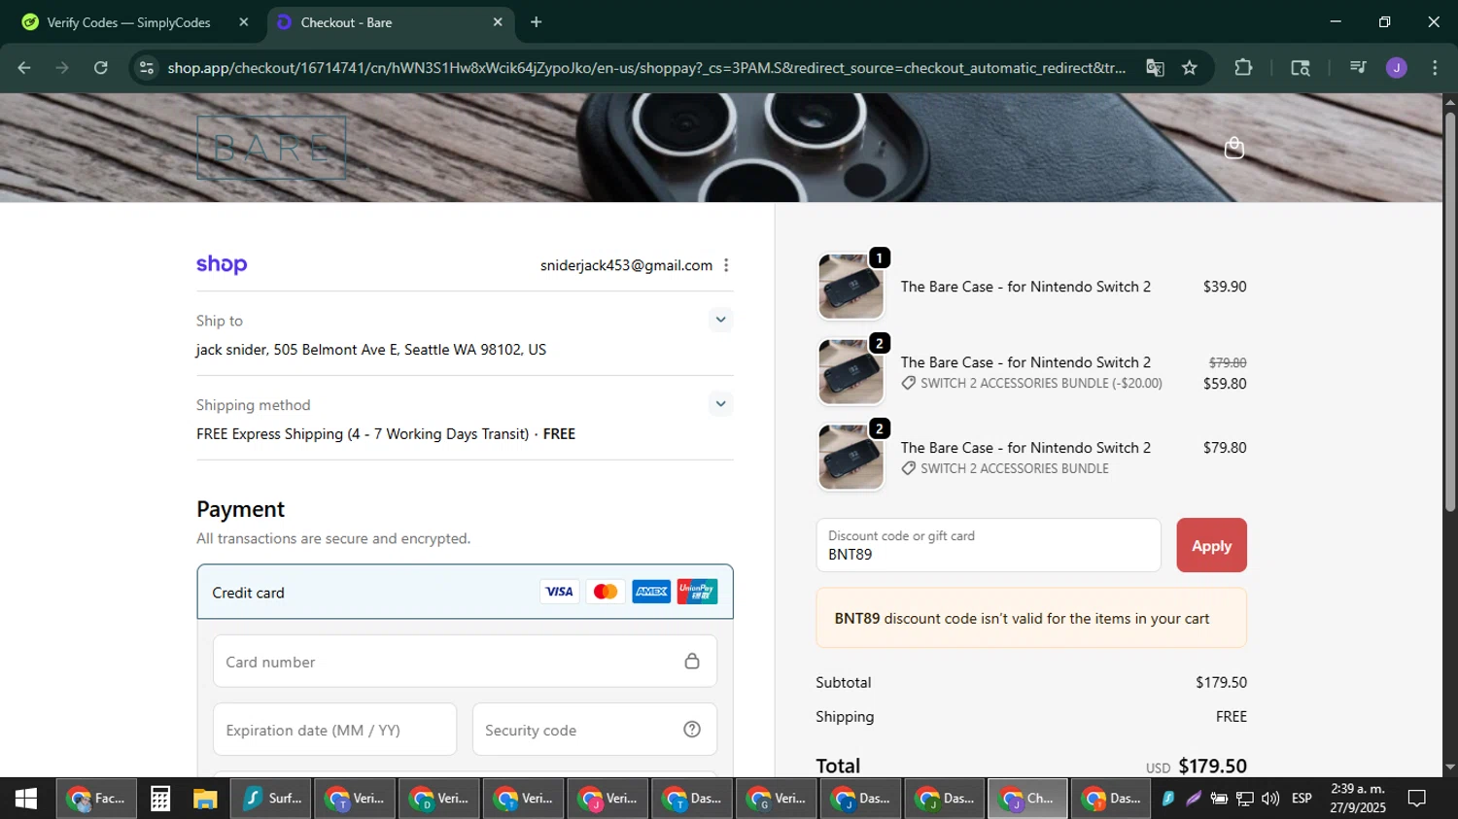1458x819 pixels.
Task: Switch to the Fac... Chrome taskbar window
Action: [96, 799]
